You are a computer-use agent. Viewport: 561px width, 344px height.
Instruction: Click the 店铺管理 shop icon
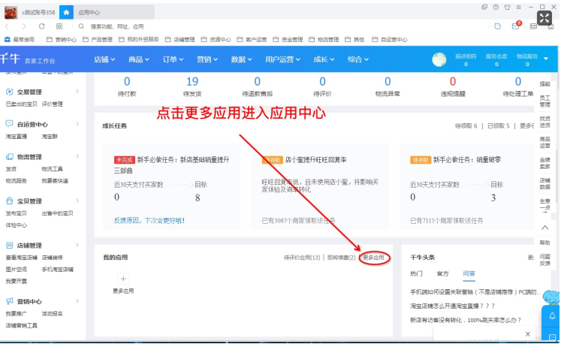tap(10, 246)
